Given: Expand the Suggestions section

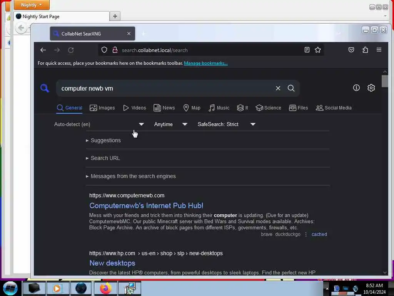Looking at the screenshot, I should click(x=103, y=140).
